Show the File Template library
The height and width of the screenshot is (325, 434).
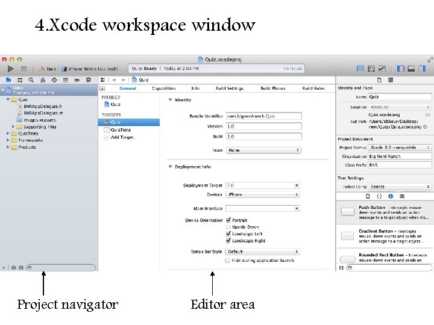pos(368,196)
